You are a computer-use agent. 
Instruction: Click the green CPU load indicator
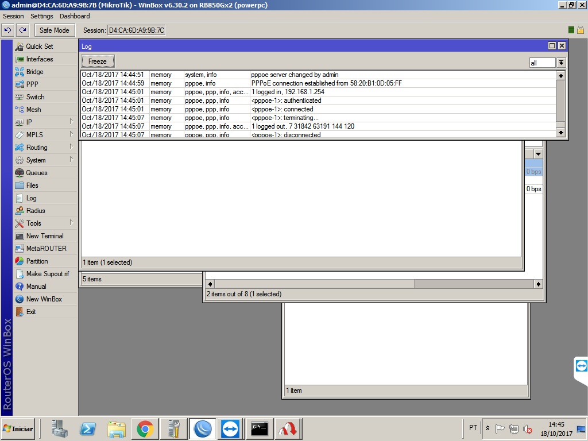pos(571,30)
